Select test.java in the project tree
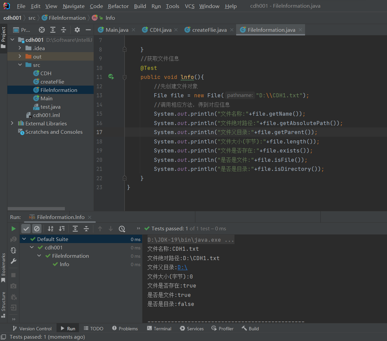 click(50, 107)
